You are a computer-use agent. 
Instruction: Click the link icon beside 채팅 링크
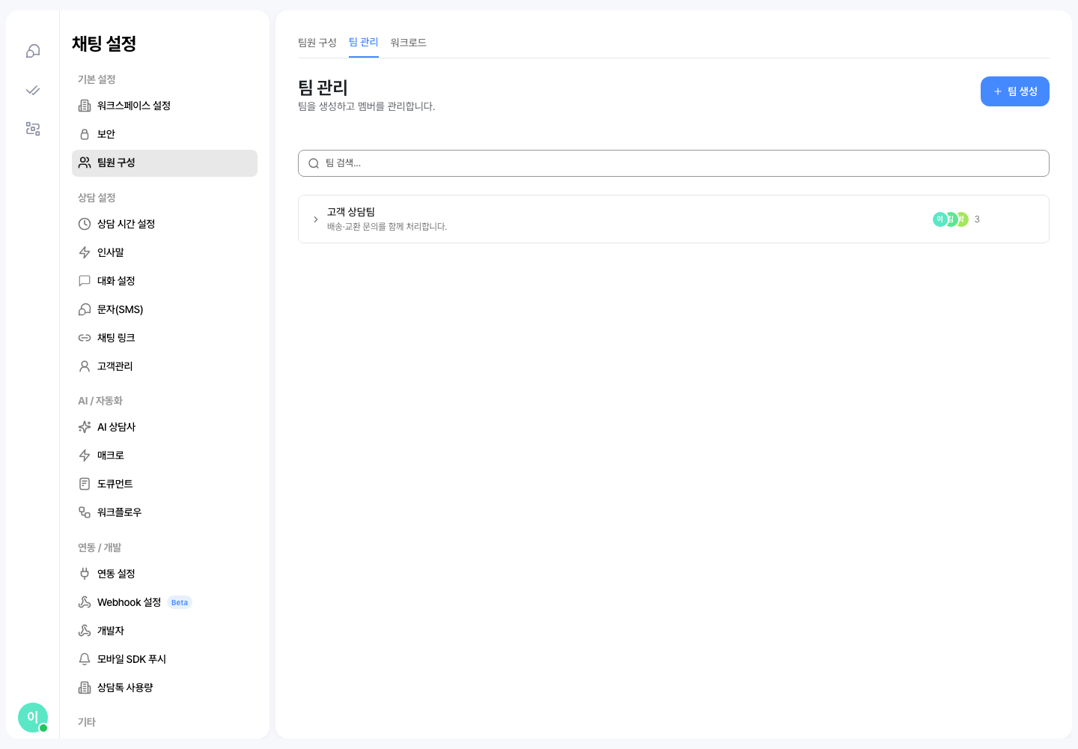point(85,338)
